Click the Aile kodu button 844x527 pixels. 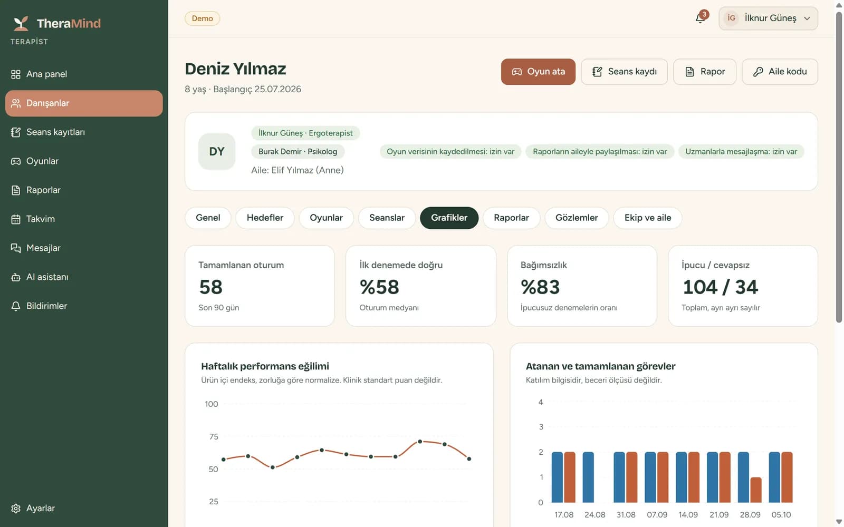(x=780, y=72)
